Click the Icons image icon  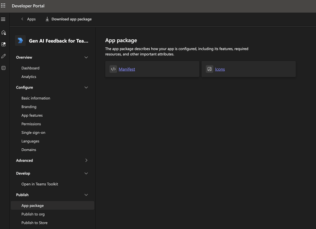tap(210, 69)
